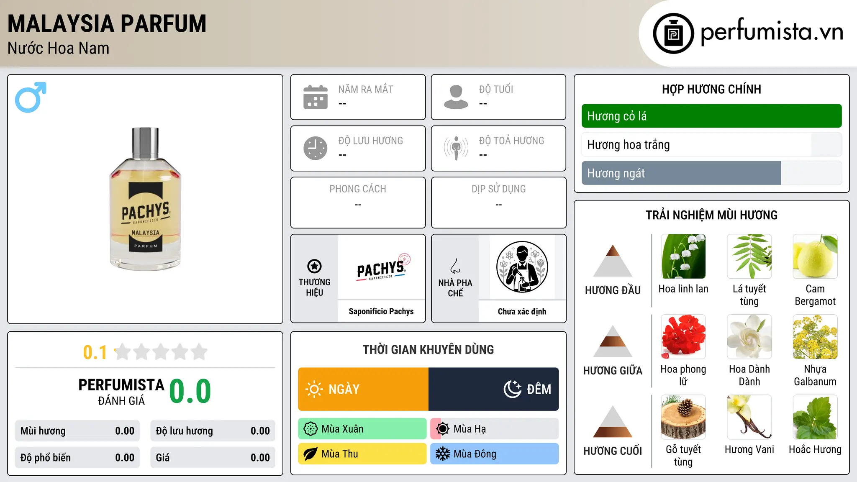Select the Hoắc Hương note image

tap(815, 417)
